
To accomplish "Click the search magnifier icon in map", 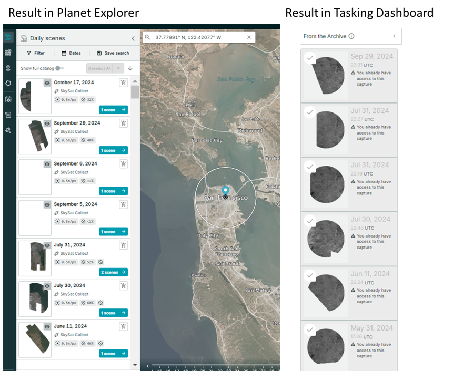I will [x=148, y=37].
